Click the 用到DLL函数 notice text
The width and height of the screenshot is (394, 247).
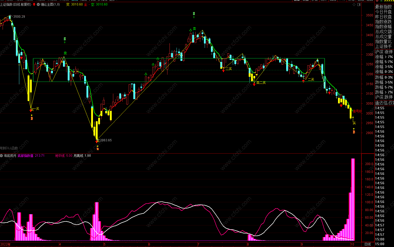pyautogui.click(x=9, y=148)
